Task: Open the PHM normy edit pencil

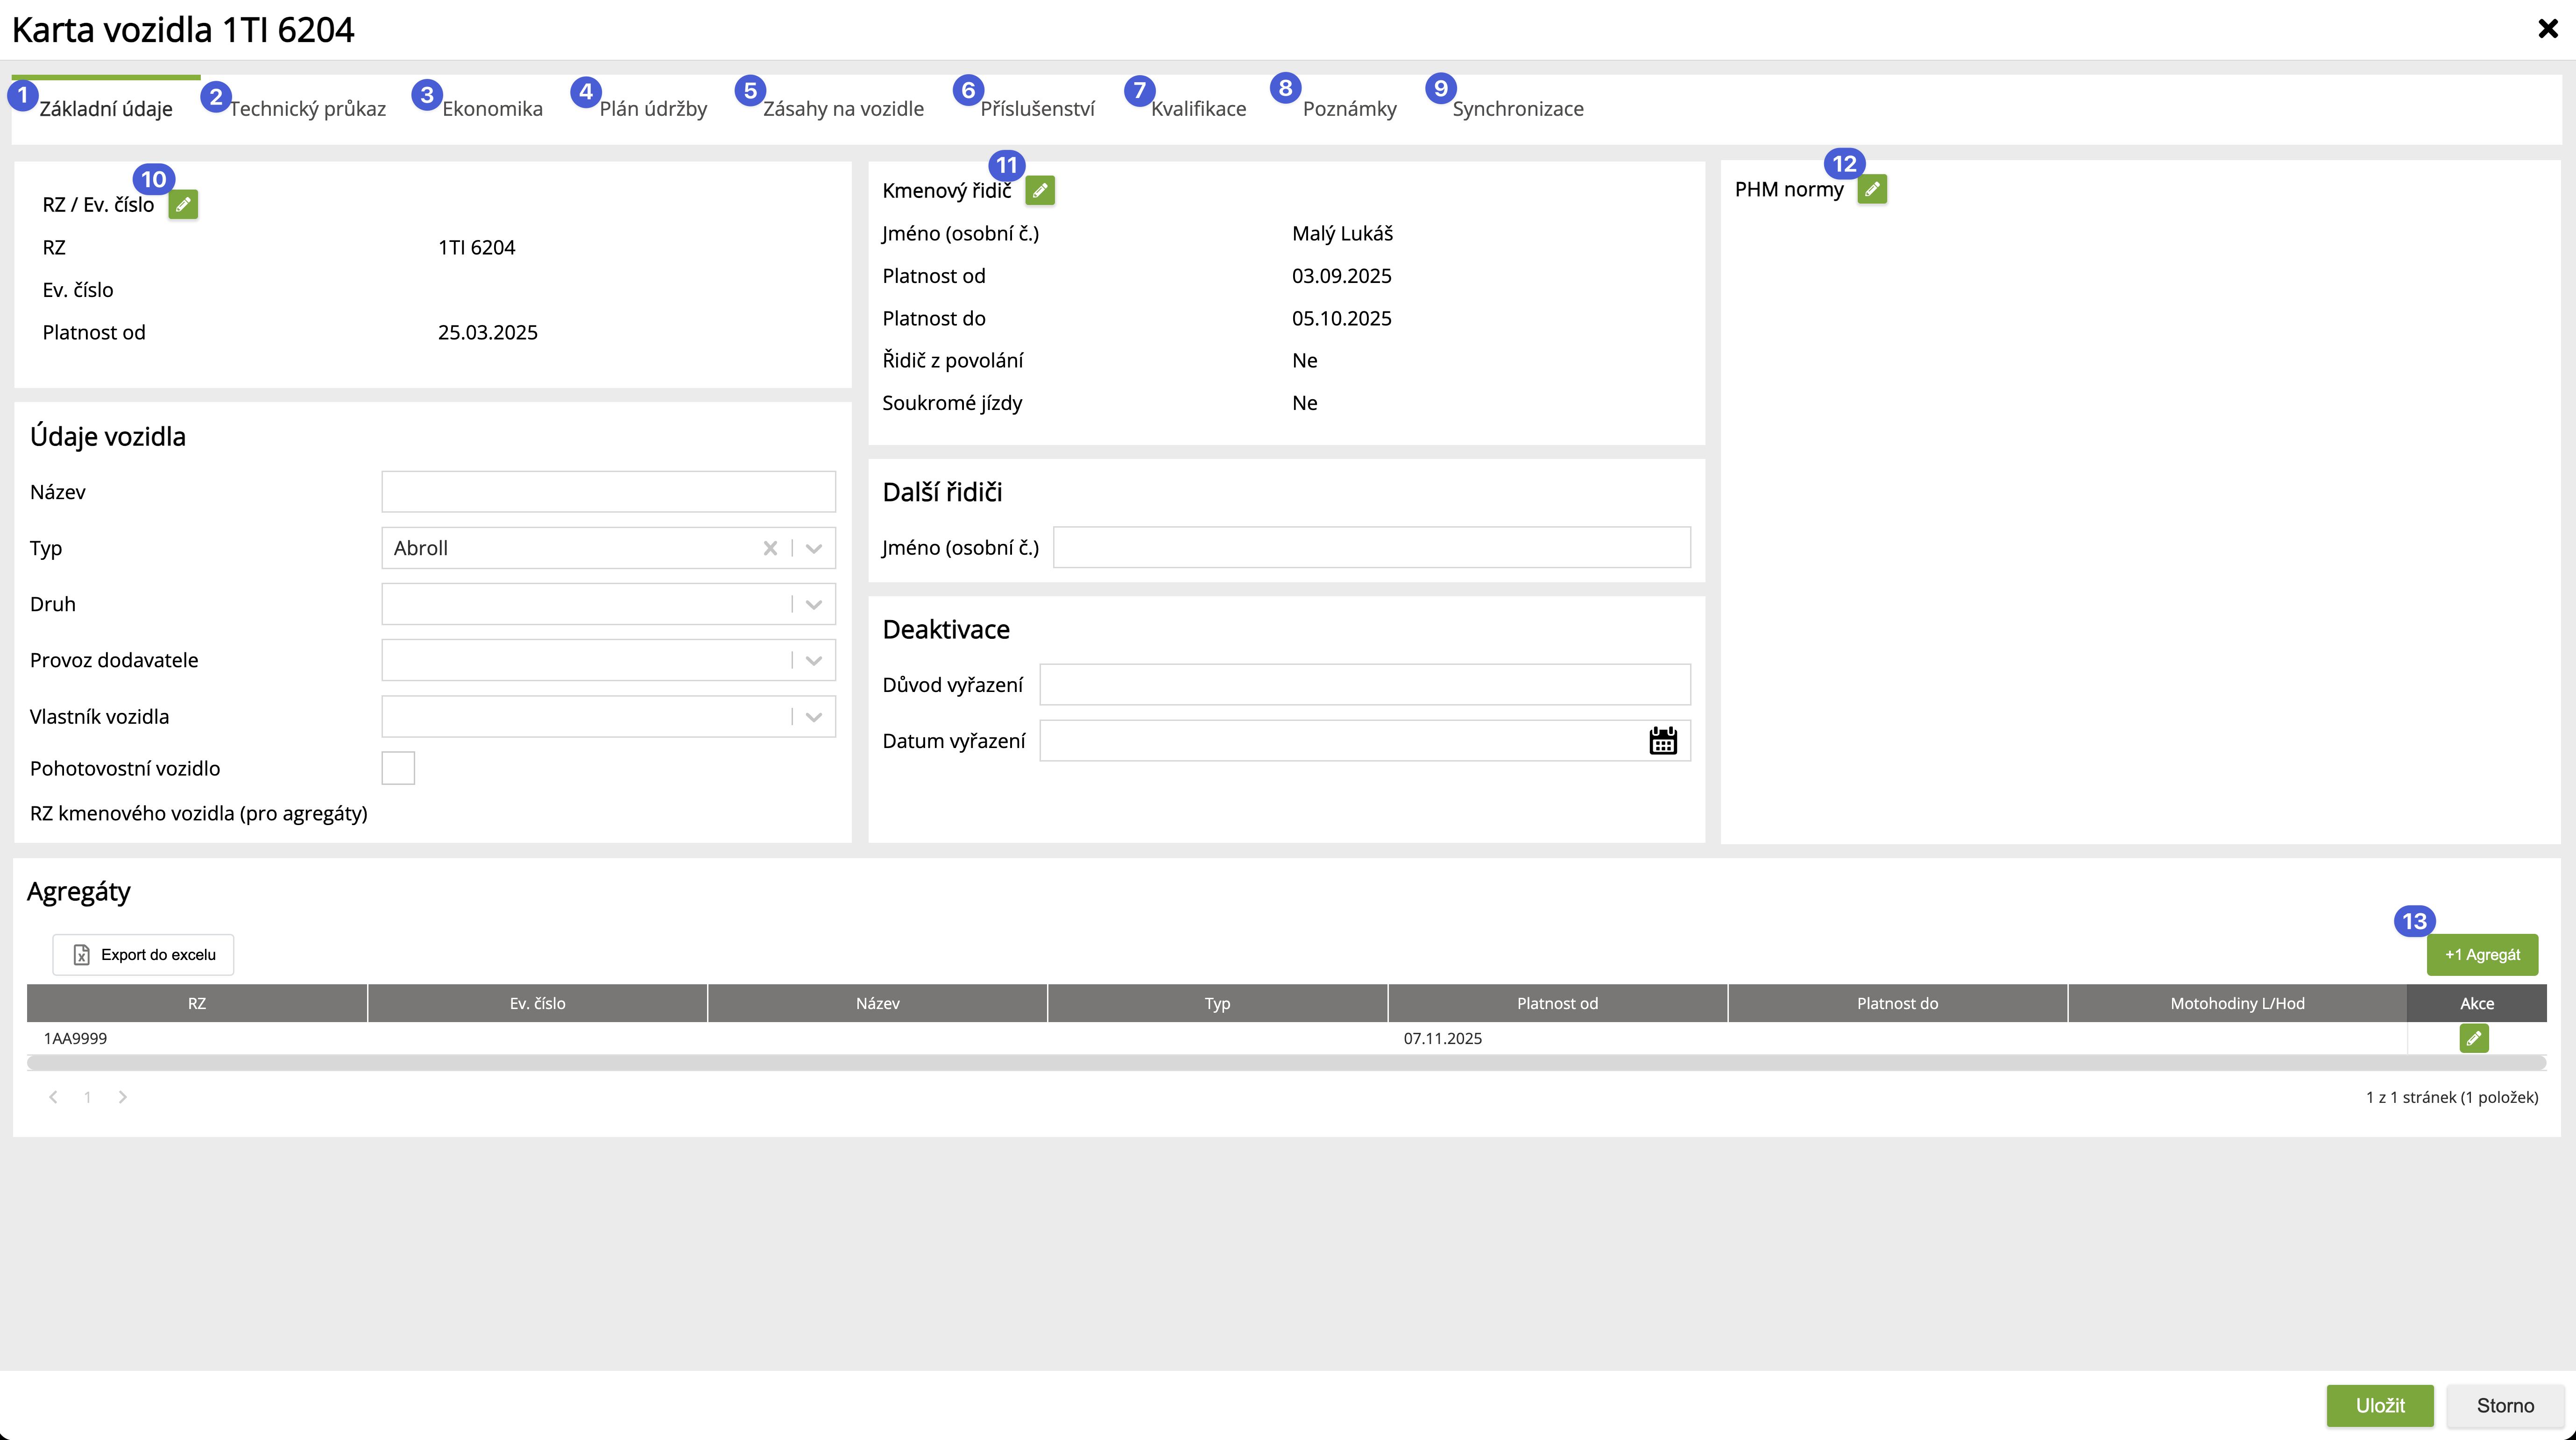Action: 1872,189
